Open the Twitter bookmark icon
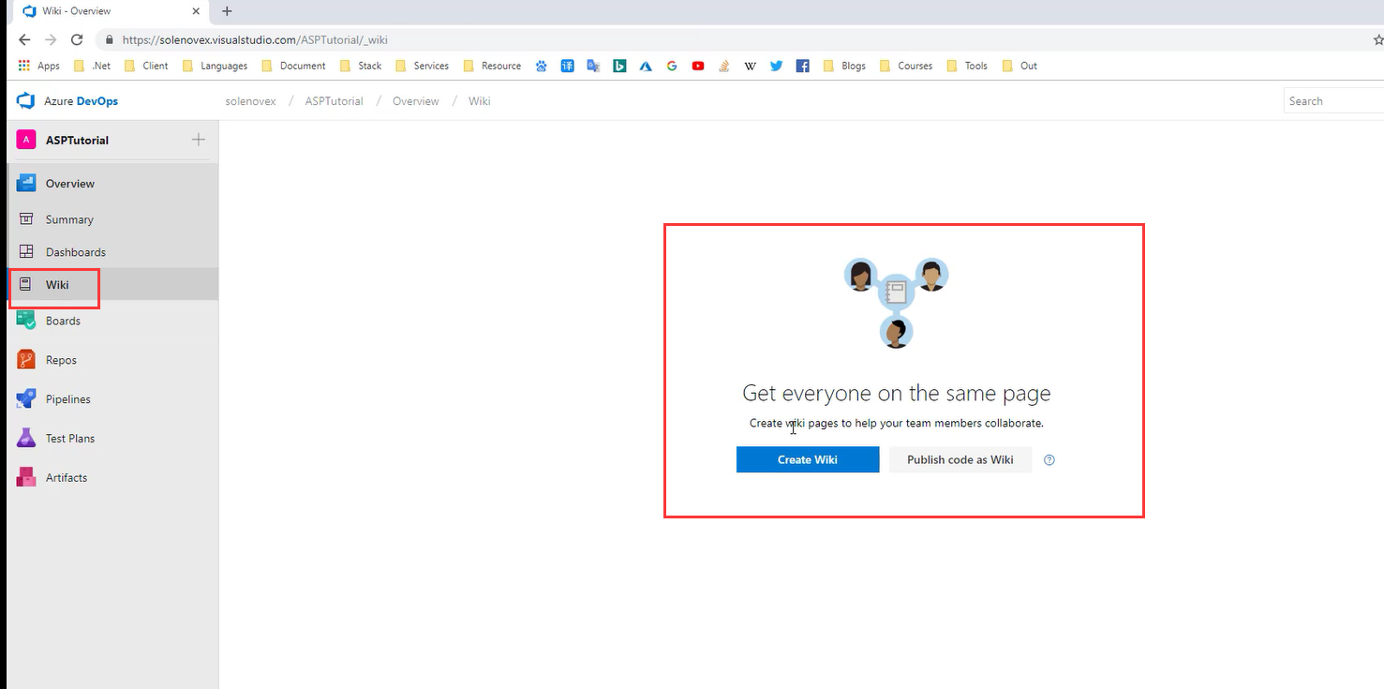 tap(776, 66)
